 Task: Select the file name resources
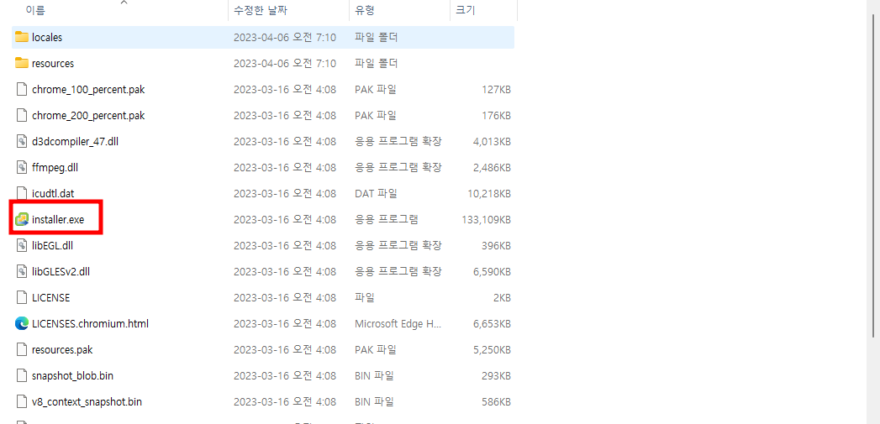click(x=53, y=63)
